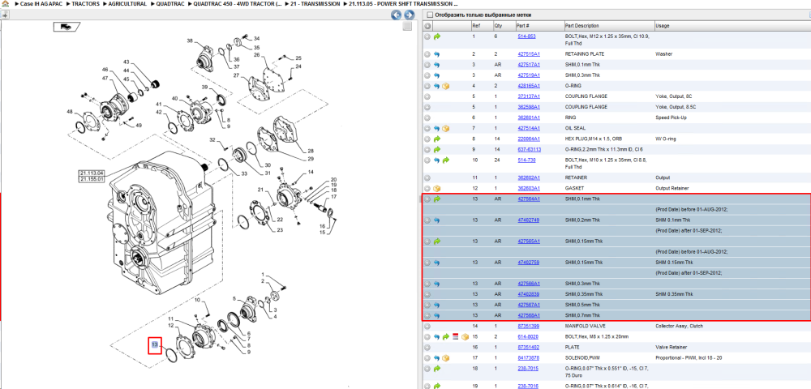Click blue arrow icon for RETAINING PLATE row
This screenshot has height=389, width=811.
tap(437, 53)
